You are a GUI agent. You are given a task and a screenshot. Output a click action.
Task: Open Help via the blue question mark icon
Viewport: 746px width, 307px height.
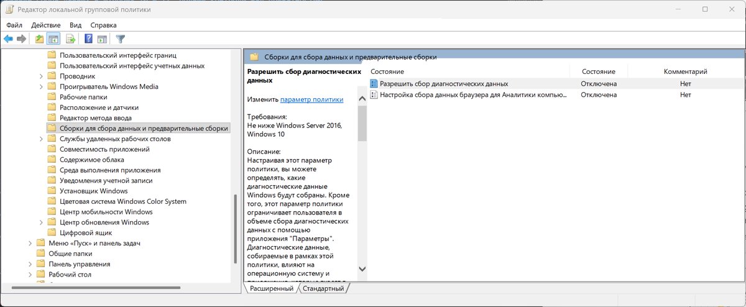pos(88,39)
